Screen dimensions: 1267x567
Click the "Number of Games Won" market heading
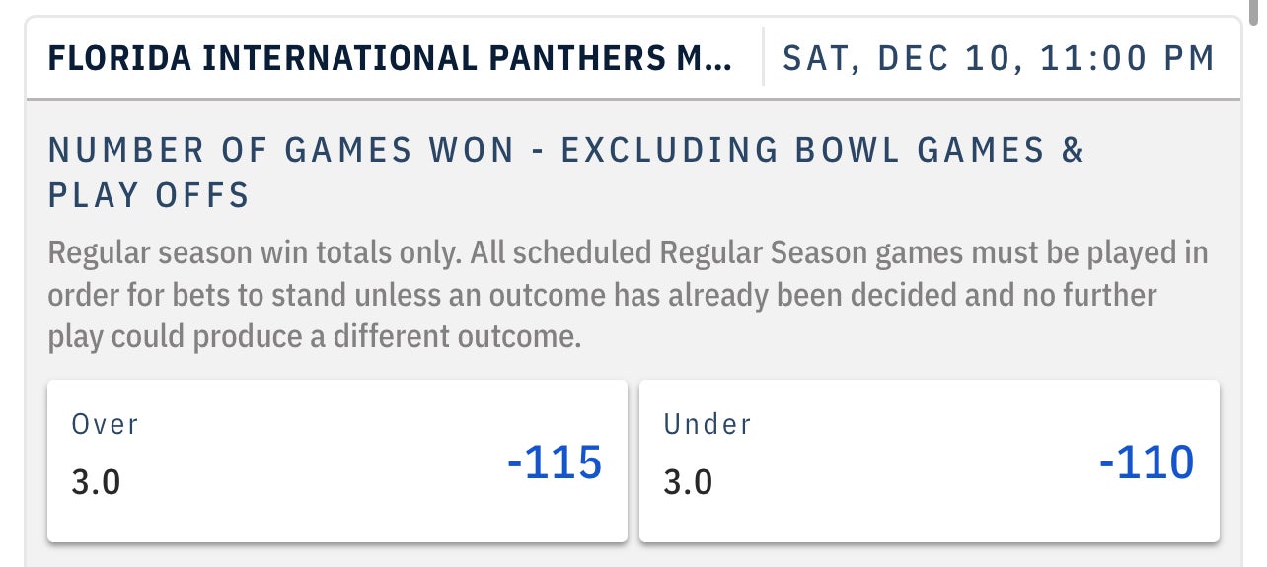pos(281,151)
